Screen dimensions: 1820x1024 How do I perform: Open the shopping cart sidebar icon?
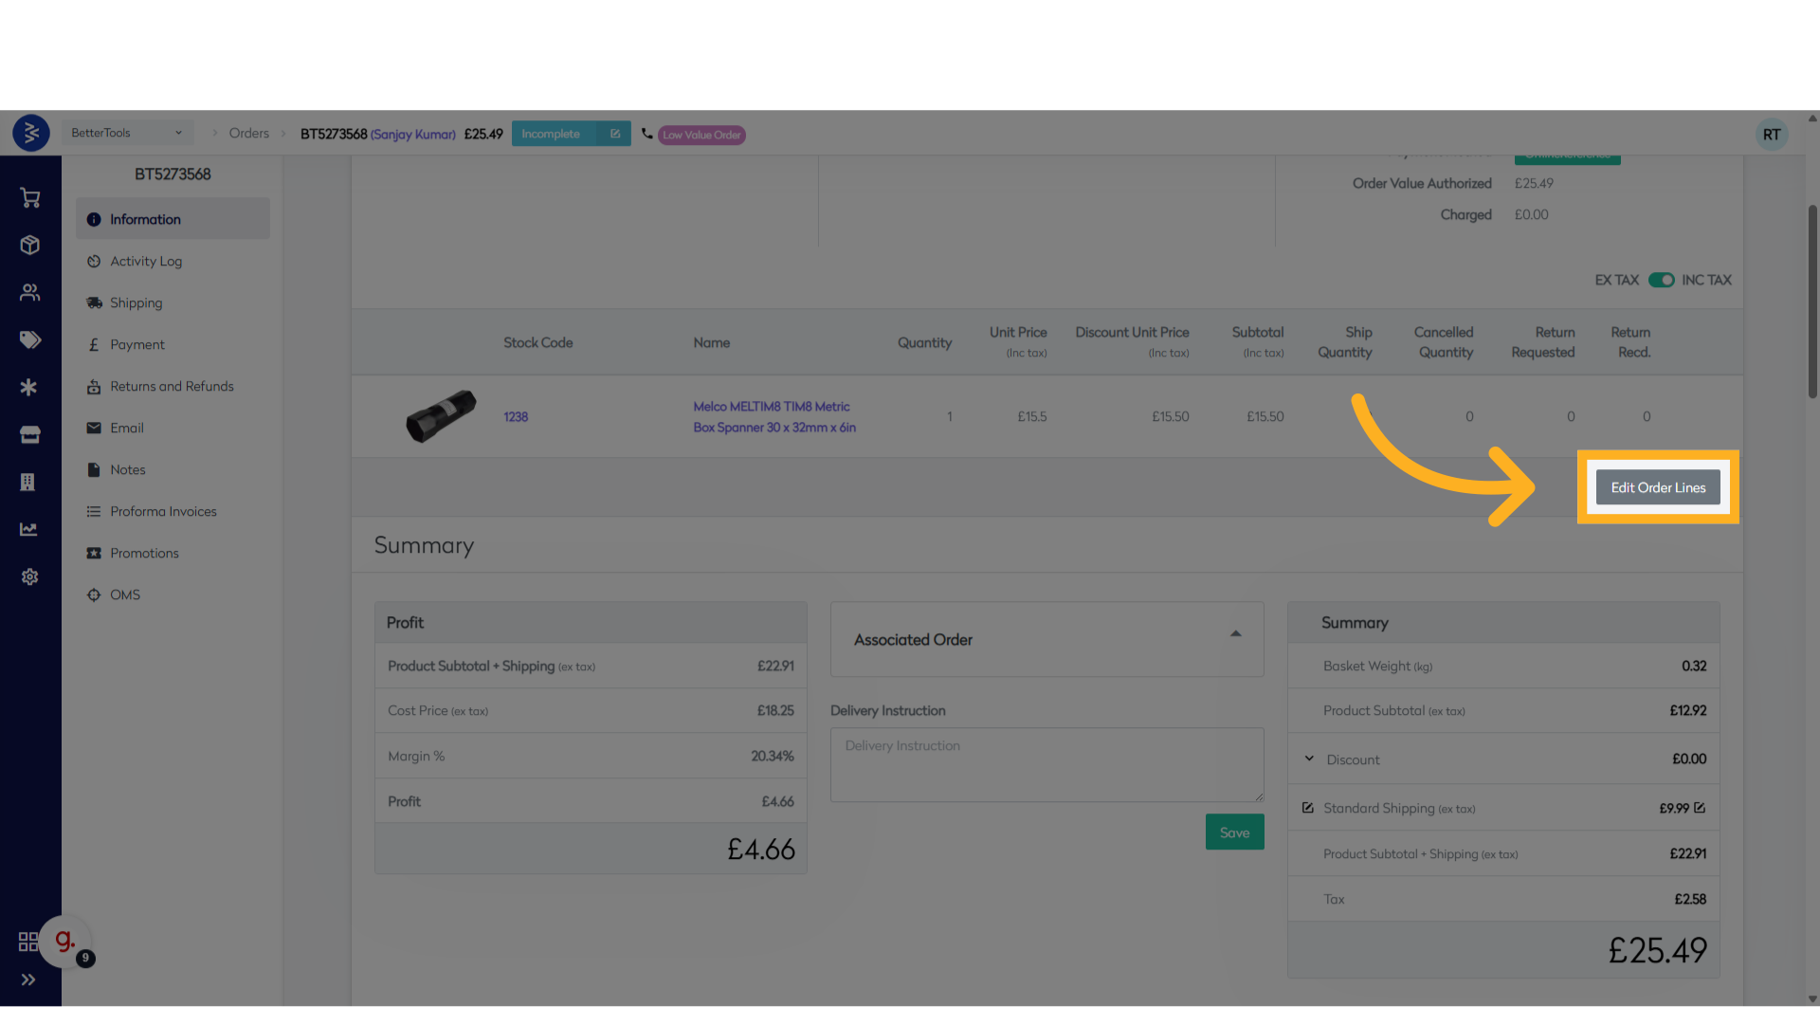coord(30,198)
